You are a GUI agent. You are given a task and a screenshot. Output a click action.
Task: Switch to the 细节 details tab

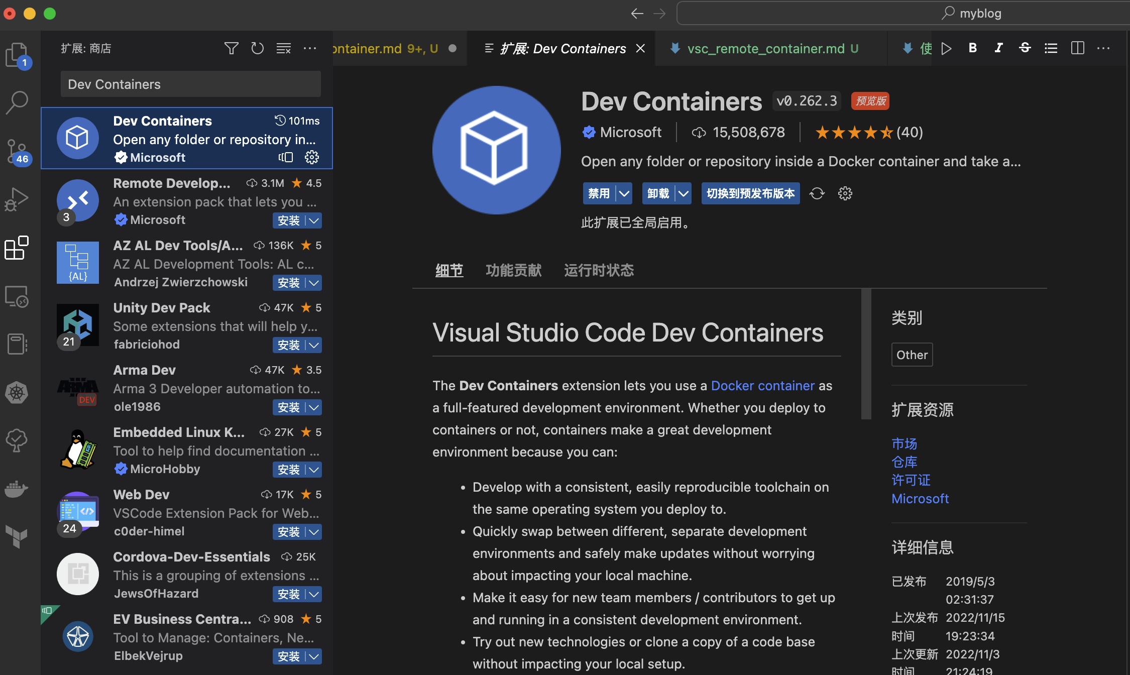click(x=449, y=270)
